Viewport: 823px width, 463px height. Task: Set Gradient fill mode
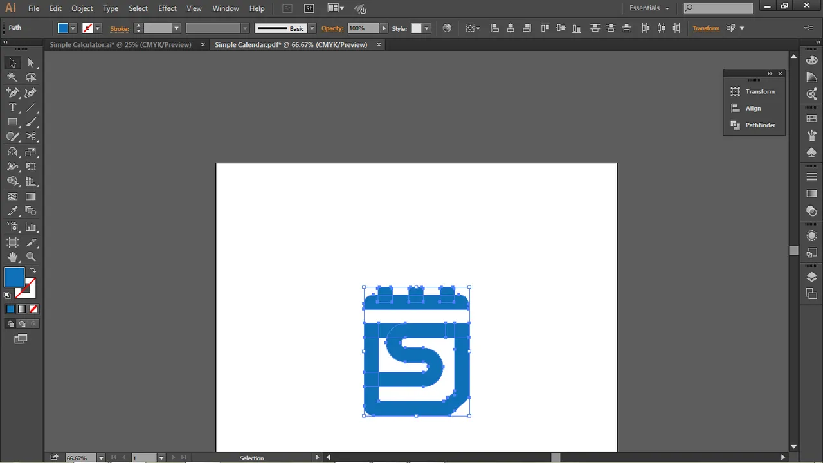22,309
